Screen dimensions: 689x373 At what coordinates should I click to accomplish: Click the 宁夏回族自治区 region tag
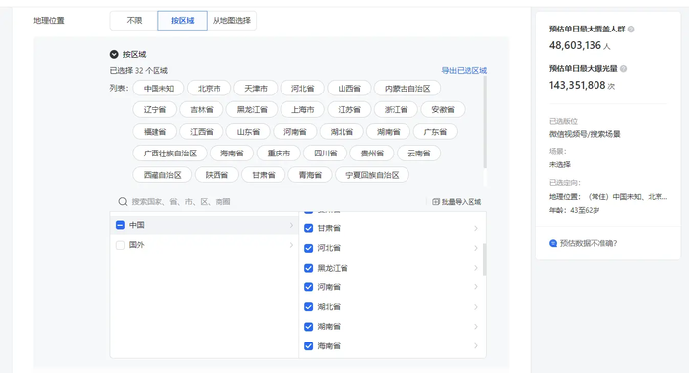click(x=372, y=175)
